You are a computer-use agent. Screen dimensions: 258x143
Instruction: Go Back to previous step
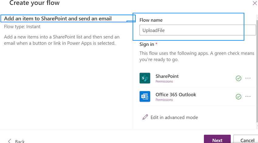pos(20,141)
